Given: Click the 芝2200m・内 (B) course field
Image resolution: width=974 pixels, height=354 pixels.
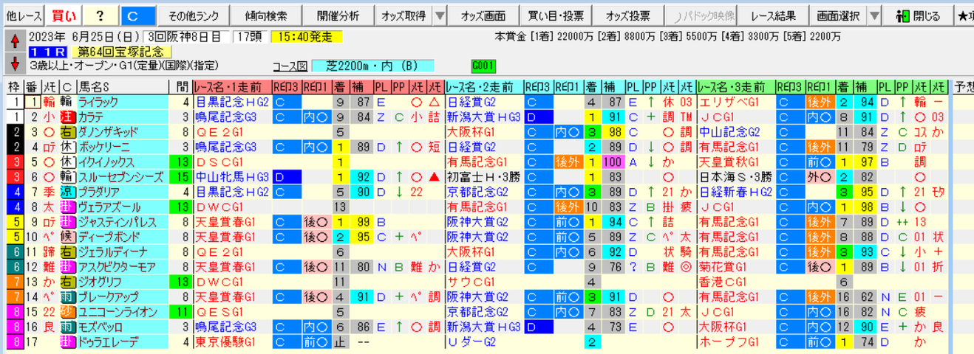Looking at the screenshot, I should pyautogui.click(x=373, y=66).
